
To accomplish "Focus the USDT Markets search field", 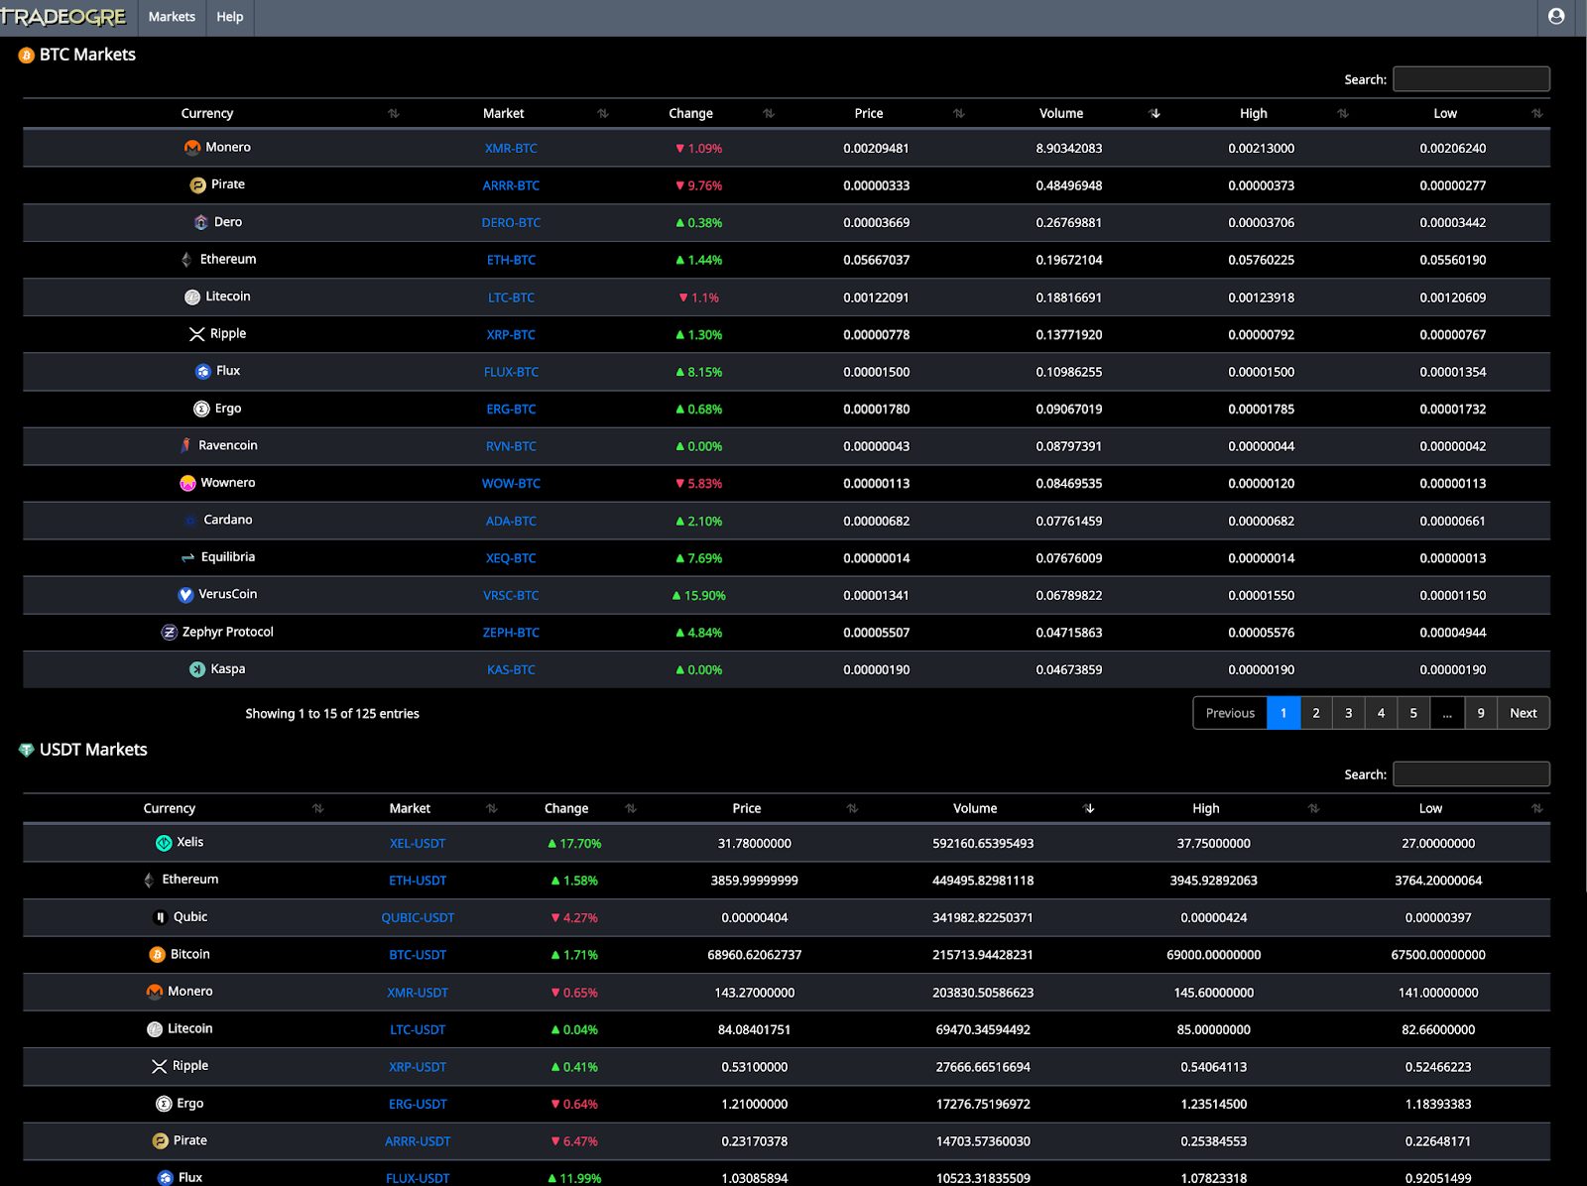I will click(x=1471, y=774).
